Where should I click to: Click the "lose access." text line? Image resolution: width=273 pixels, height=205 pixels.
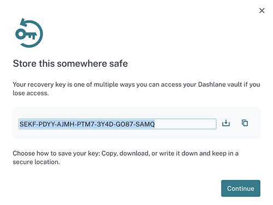pos(31,93)
